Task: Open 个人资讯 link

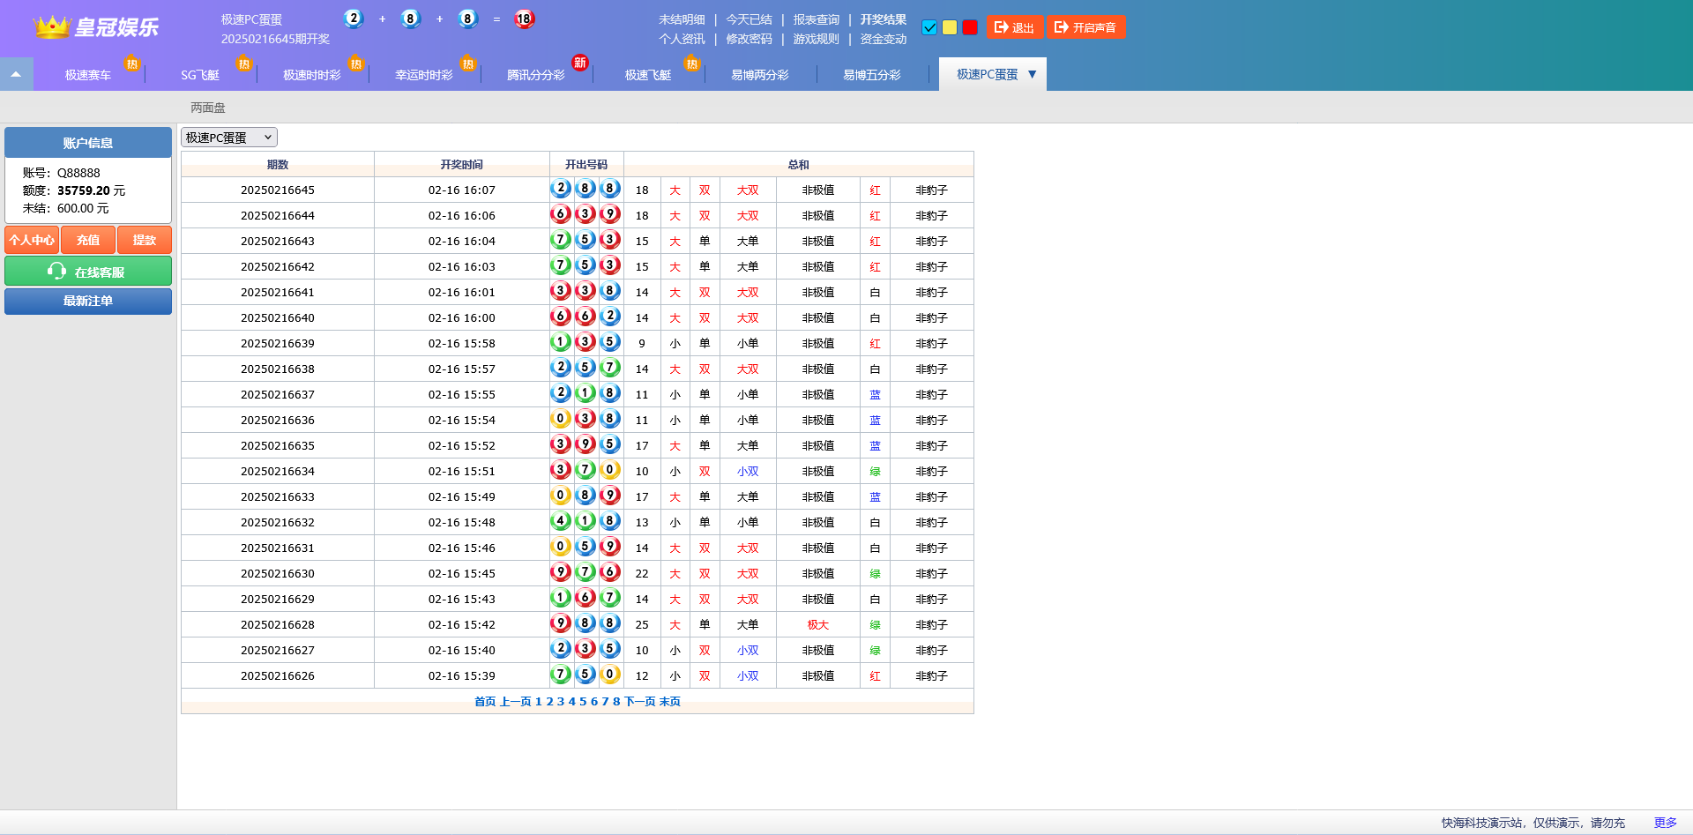Action: coord(682,39)
